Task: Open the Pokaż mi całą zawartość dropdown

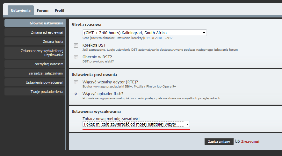Action: click(x=136, y=124)
